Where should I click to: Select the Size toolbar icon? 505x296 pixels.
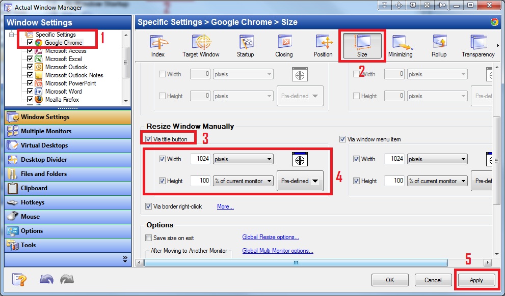(x=362, y=46)
